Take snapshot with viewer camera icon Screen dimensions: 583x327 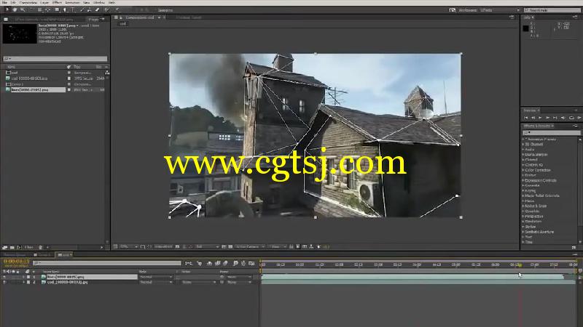[177, 246]
